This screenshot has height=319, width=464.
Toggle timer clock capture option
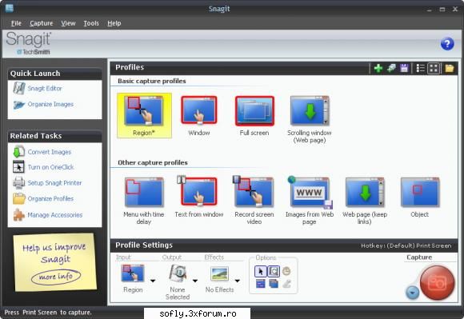point(286,271)
